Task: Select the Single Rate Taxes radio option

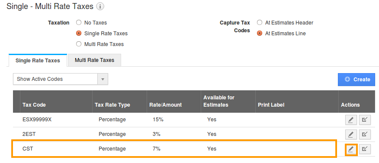Action: pos(79,34)
